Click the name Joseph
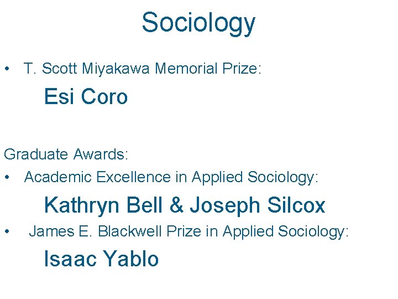 point(224,205)
